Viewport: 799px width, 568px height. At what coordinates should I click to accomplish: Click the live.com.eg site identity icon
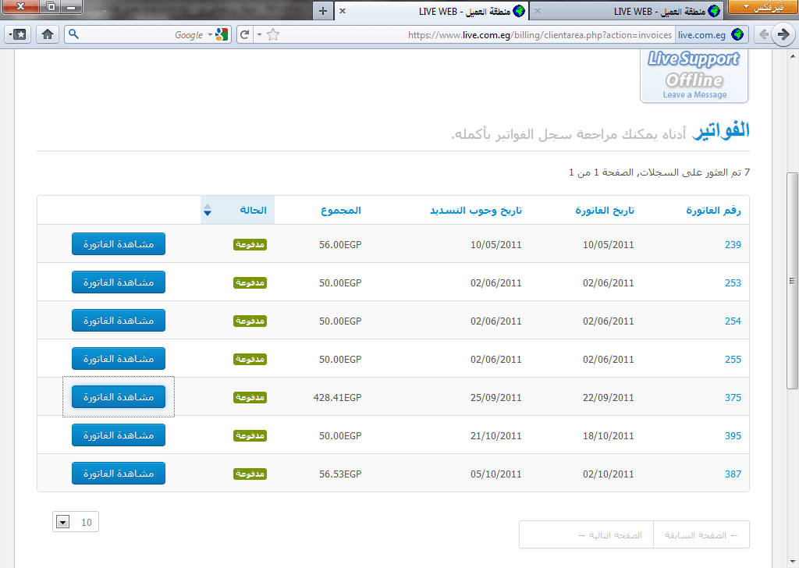[x=737, y=34]
